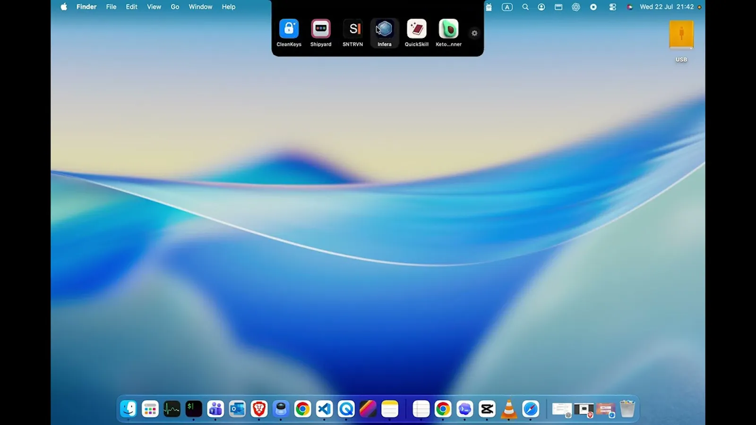Launch the Infera app
Screen dimensions: 756x425
click(x=385, y=29)
